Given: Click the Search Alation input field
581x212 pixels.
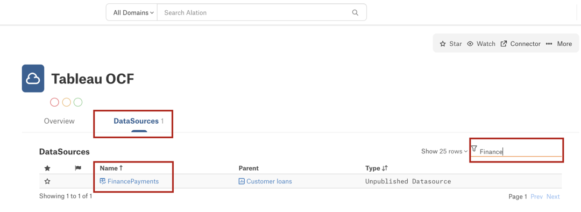Looking at the screenshot, I should [256, 12].
